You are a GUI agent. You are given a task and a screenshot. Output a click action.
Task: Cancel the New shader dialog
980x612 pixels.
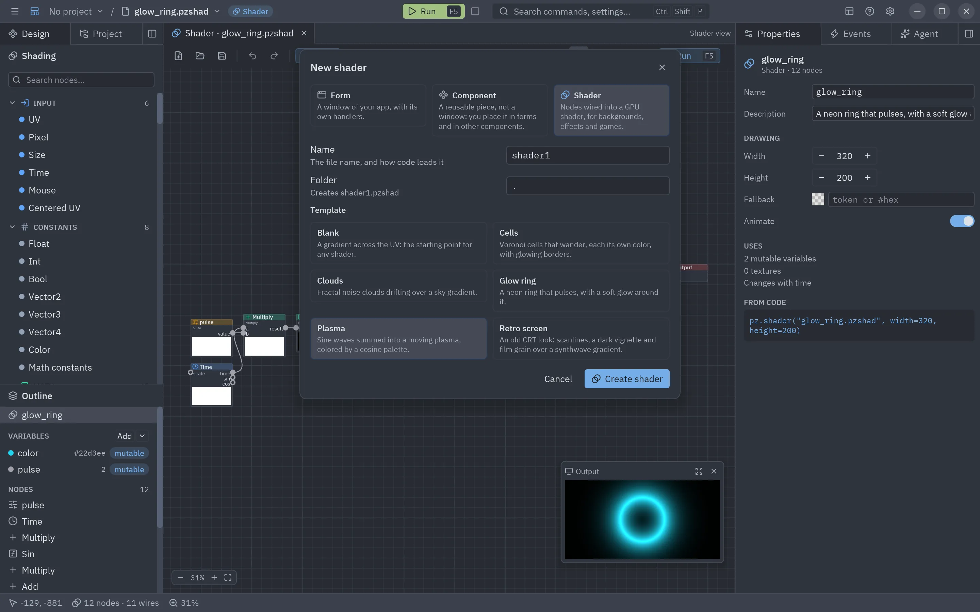(x=558, y=379)
